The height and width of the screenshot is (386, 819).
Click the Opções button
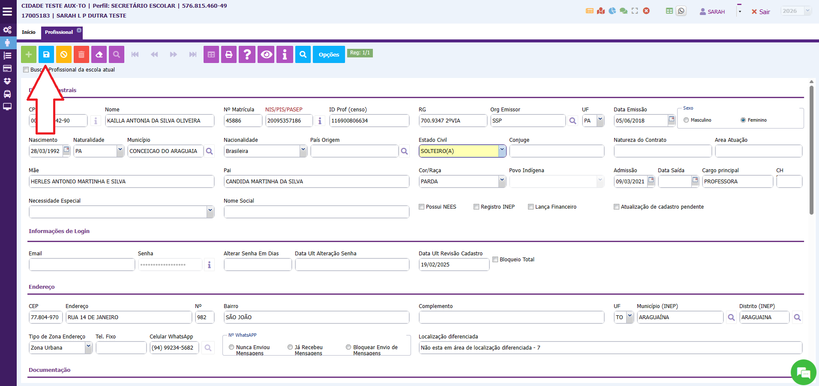tap(329, 54)
